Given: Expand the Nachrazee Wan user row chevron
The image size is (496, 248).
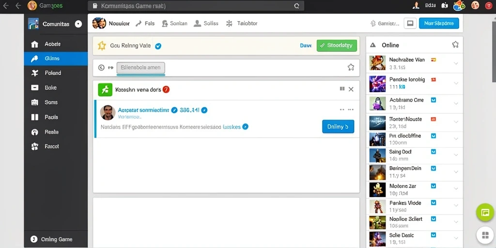Looking at the screenshot, I should click(x=456, y=63).
